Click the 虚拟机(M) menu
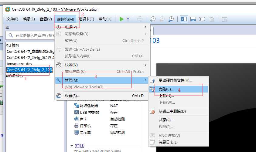The height and width of the screenshot is (152, 256). (65, 19)
